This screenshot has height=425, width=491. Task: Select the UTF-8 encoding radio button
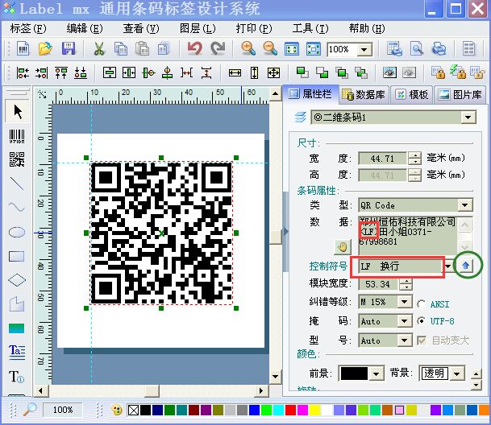pos(421,321)
